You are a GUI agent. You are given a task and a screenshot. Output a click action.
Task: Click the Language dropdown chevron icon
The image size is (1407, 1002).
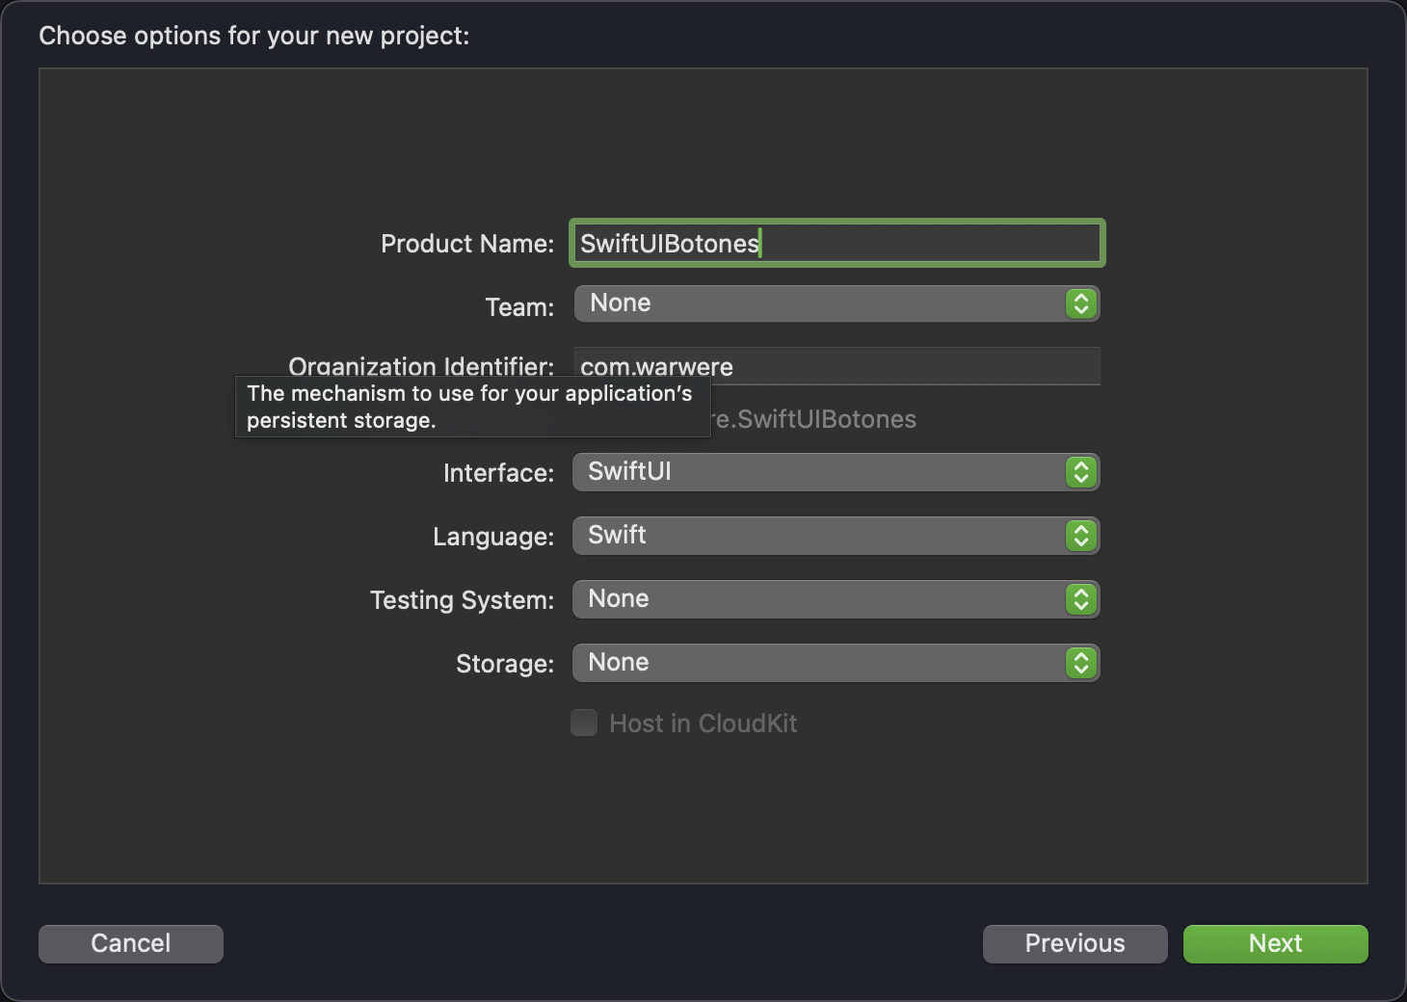(1081, 536)
